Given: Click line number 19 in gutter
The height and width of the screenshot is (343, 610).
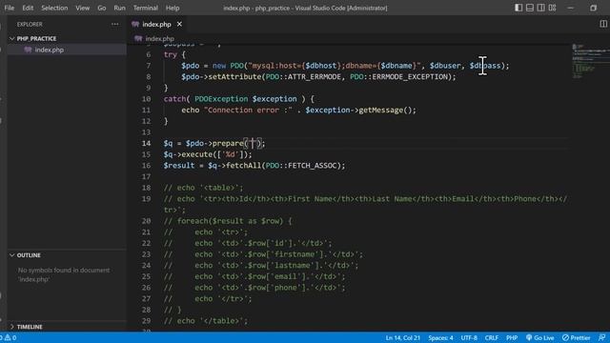Looking at the screenshot, I should pyautogui.click(x=146, y=199).
